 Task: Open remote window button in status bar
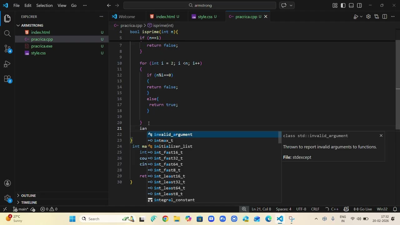tap(5, 209)
